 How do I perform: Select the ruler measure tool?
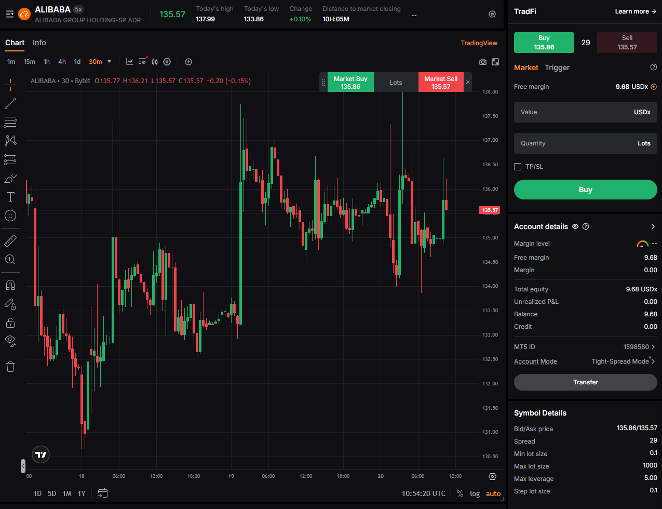click(x=10, y=240)
